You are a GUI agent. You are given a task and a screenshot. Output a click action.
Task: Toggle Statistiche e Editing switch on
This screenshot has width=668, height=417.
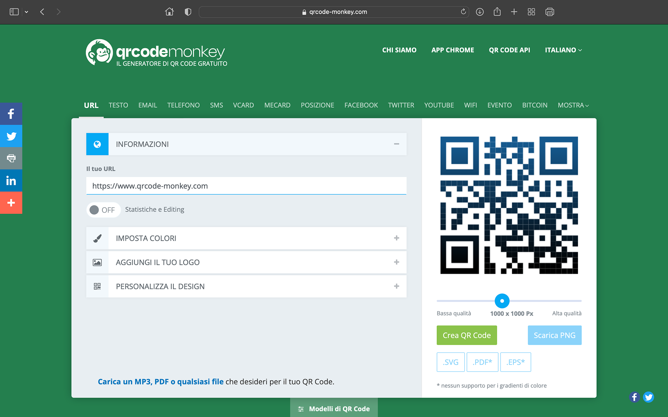pos(103,210)
